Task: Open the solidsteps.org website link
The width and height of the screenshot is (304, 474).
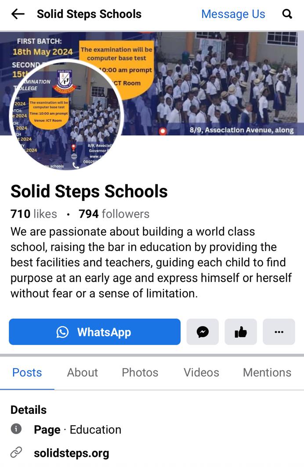Action: tap(71, 453)
